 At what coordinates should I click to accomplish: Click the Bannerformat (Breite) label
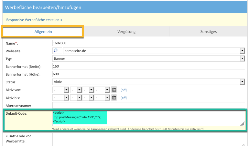tap(23, 67)
